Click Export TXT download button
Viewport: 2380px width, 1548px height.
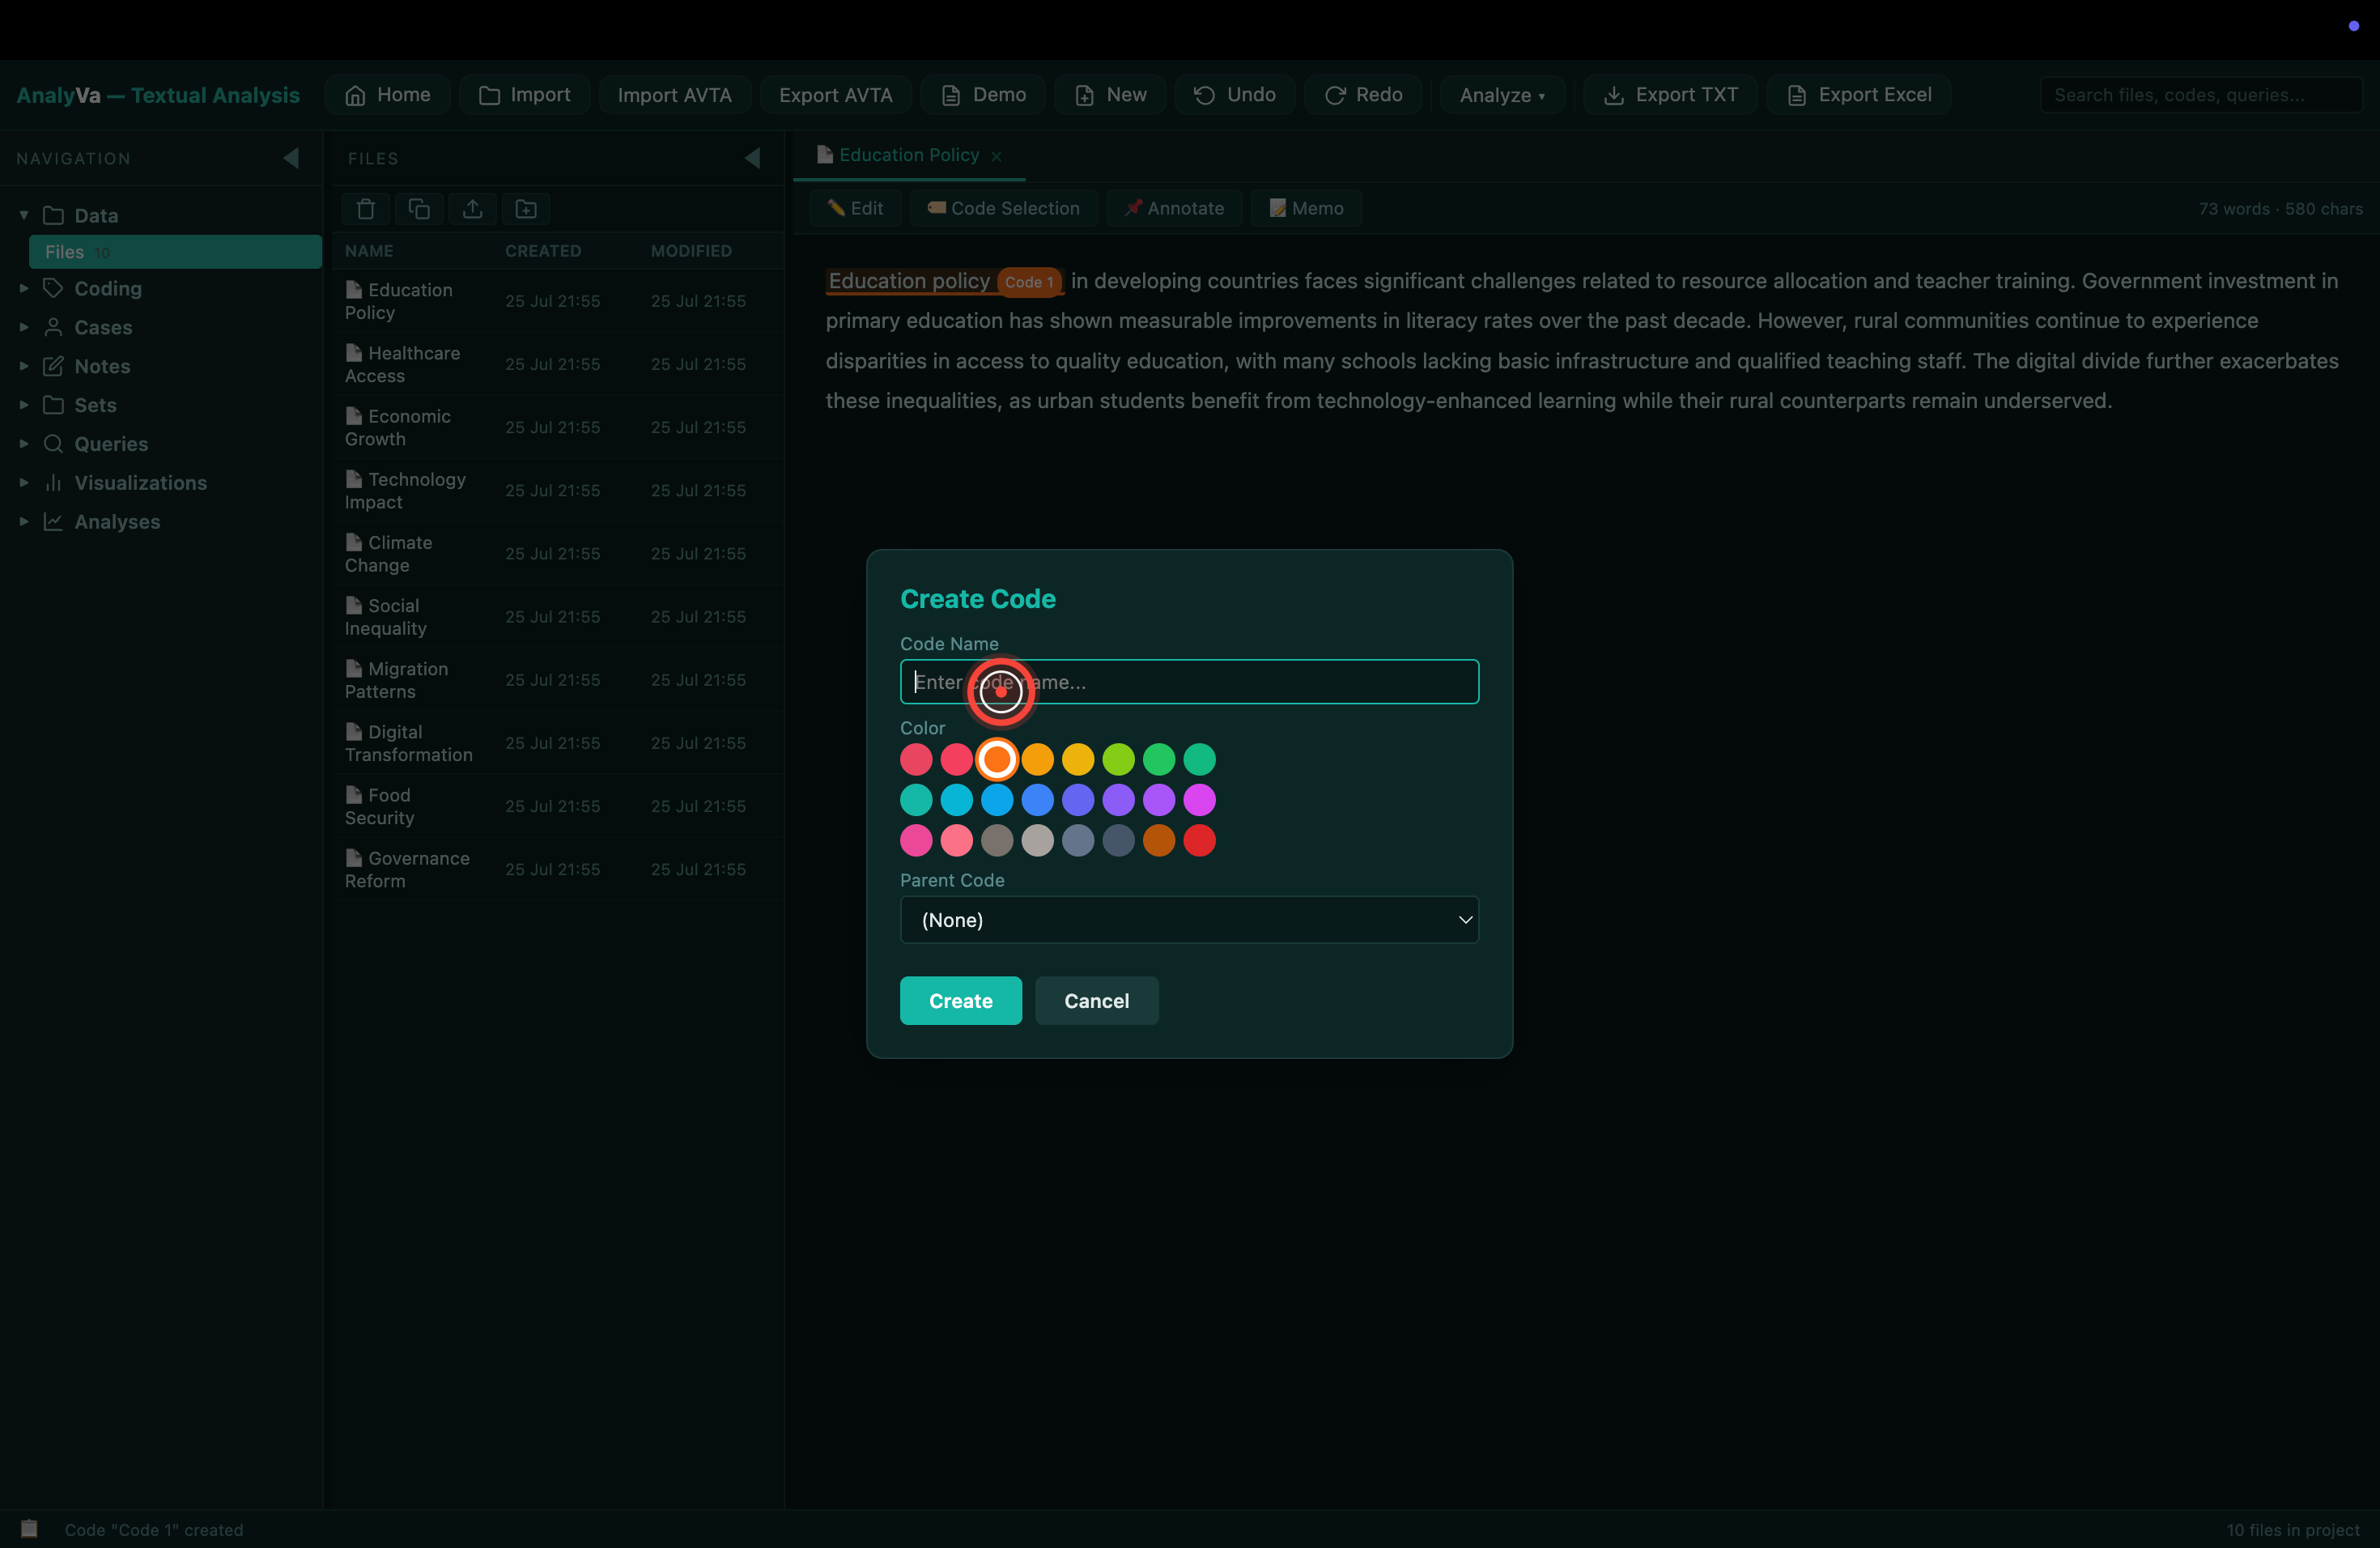pos(1671,95)
